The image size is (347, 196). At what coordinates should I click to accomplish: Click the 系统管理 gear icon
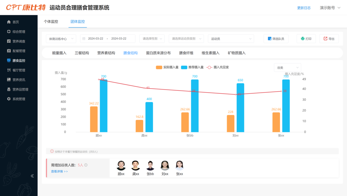[x=9, y=99]
